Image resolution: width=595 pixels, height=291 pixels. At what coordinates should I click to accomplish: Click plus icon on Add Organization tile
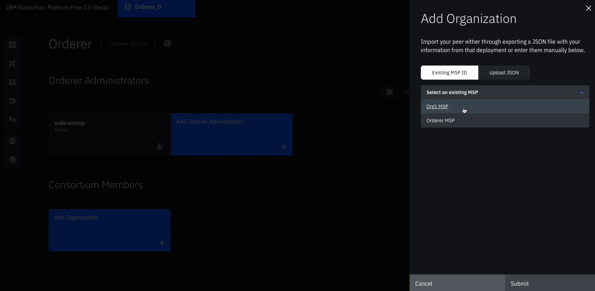[x=162, y=243]
